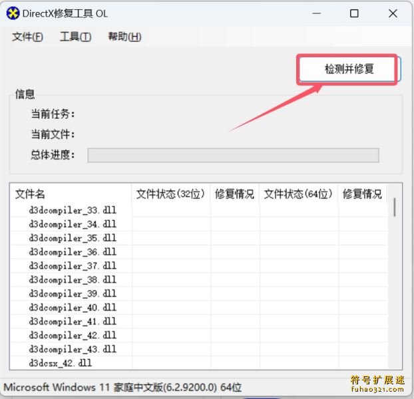The image size is (414, 399).
Task: Click the 总体进度 progress bar
Action: tap(233, 155)
